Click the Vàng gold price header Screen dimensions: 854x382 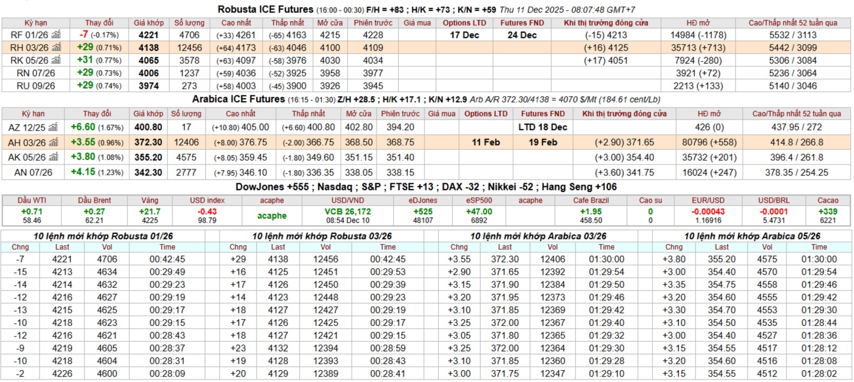(150, 200)
